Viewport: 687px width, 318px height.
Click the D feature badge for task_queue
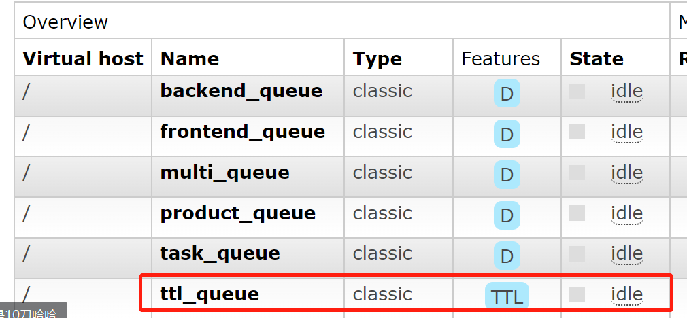pos(507,255)
